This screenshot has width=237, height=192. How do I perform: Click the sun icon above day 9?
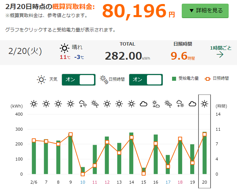coord(71,104)
